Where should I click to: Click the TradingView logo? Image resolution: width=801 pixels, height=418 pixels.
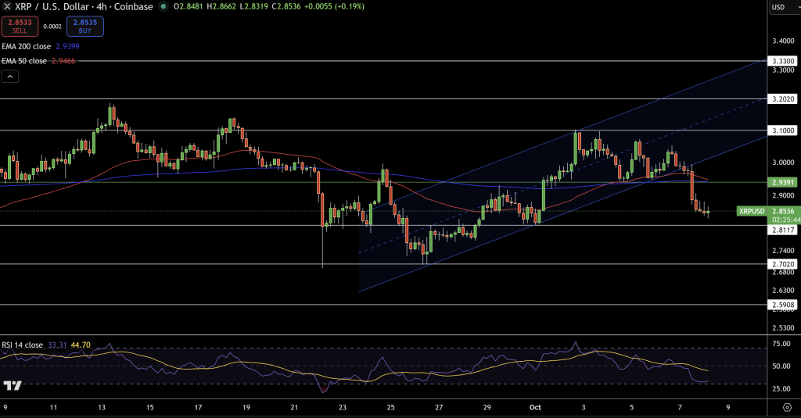pos(12,385)
